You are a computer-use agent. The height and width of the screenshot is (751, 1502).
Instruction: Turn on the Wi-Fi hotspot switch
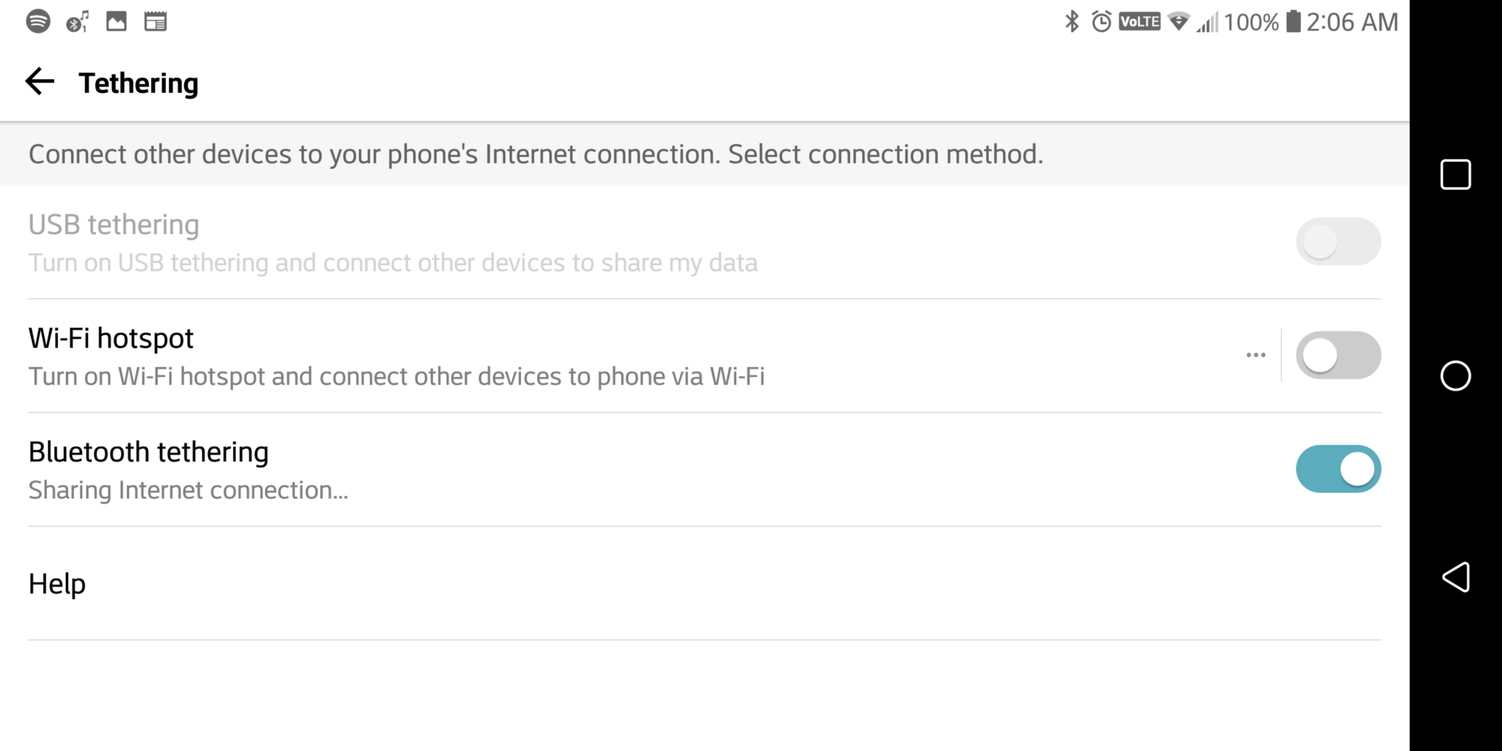(x=1339, y=354)
